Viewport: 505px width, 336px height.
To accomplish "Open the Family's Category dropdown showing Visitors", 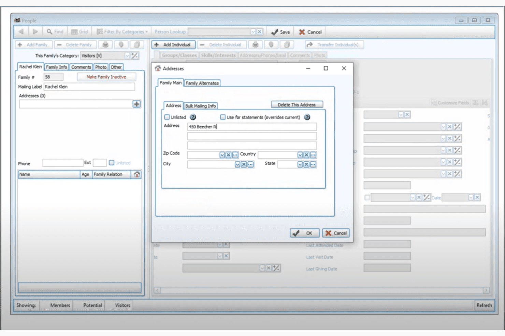I will coord(127,55).
